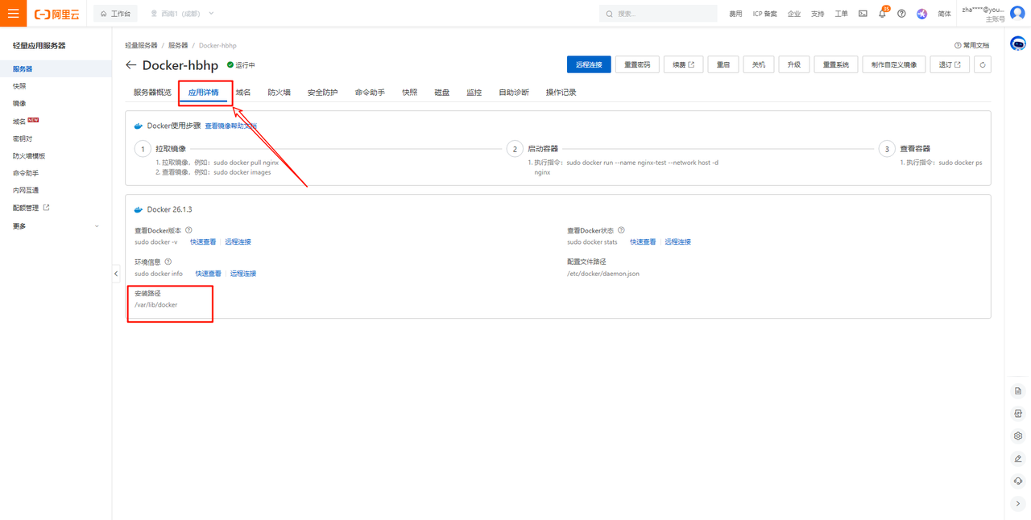Expand the 西南1（成都） region dropdown
Screen dimensions: 1031x520
182,14
